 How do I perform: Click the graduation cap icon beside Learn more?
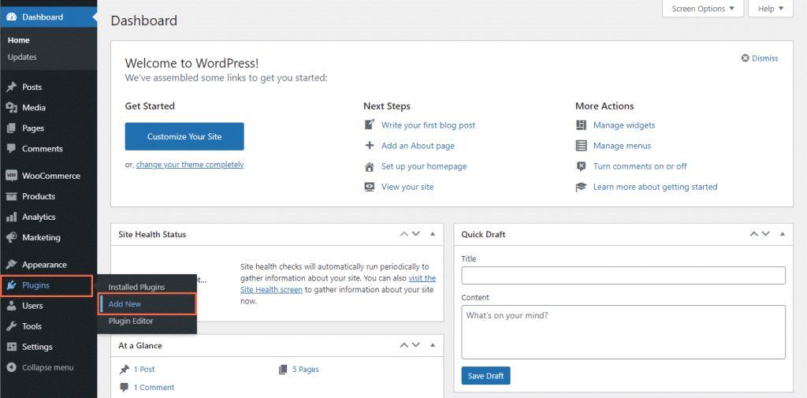point(581,187)
